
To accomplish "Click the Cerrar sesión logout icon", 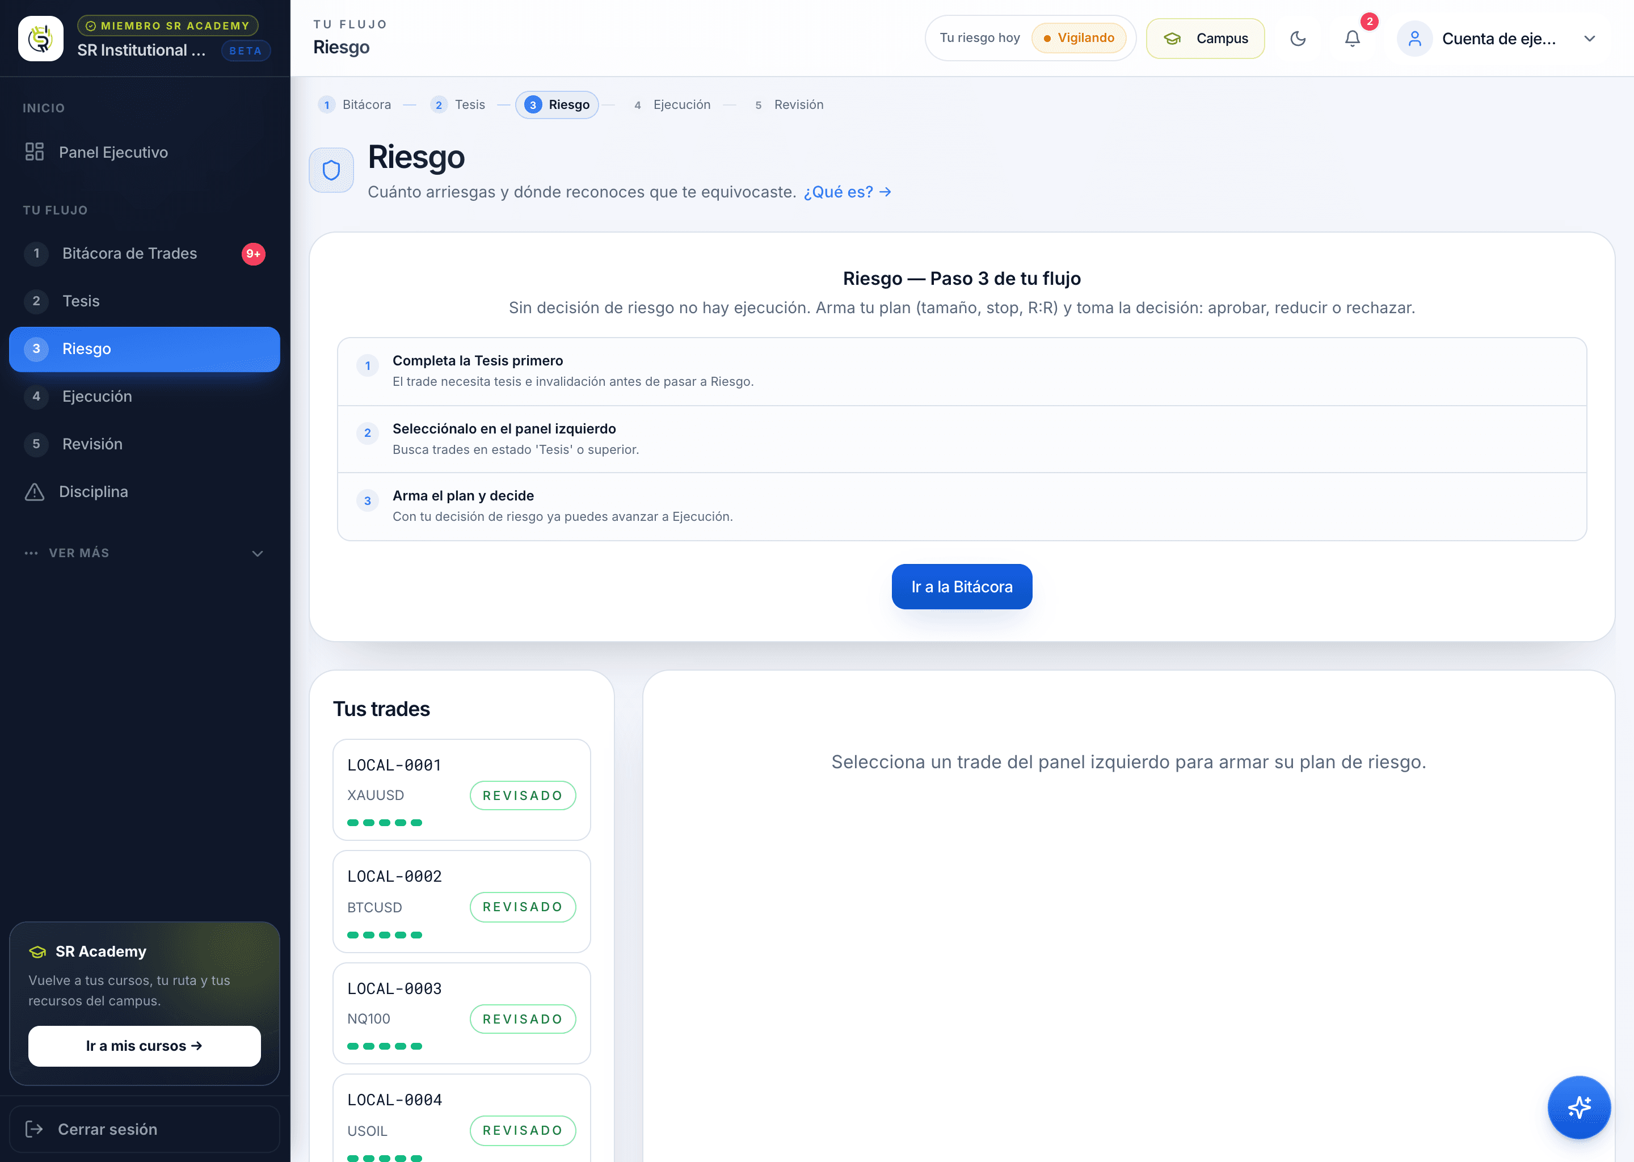I will pos(33,1129).
